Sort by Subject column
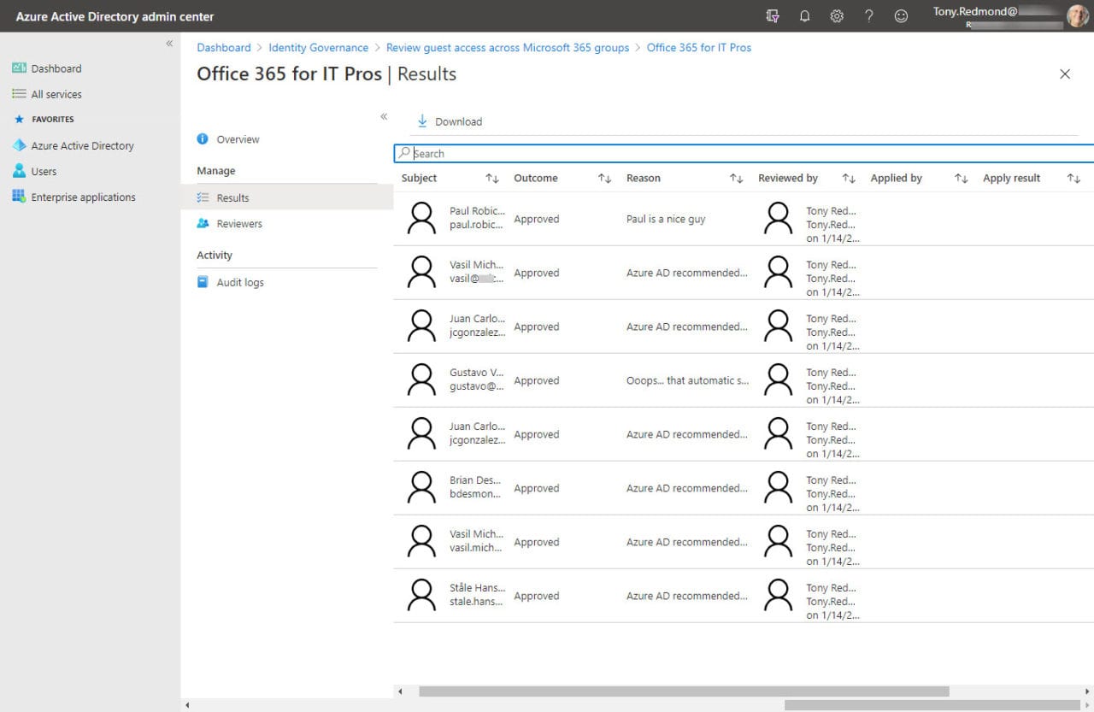Viewport: 1094px width, 712px height. point(492,179)
